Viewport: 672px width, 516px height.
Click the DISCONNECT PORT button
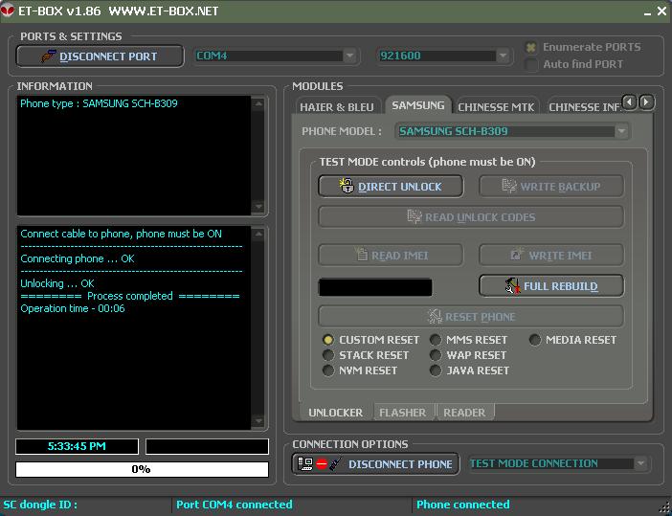click(100, 56)
